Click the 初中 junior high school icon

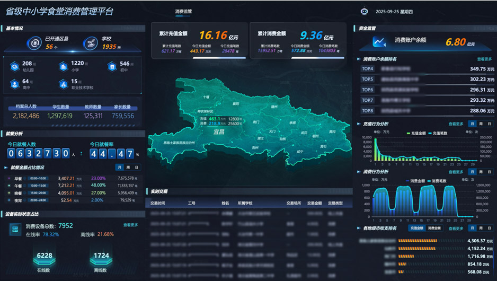(x=112, y=66)
